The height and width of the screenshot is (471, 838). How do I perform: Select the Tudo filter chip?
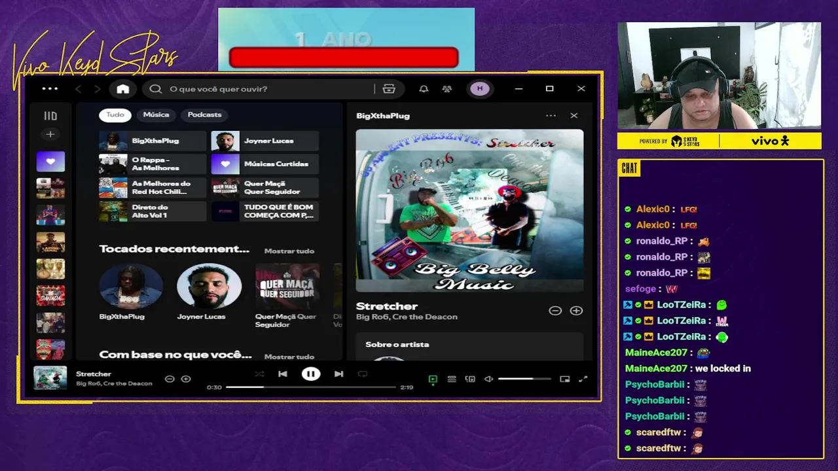pos(115,115)
